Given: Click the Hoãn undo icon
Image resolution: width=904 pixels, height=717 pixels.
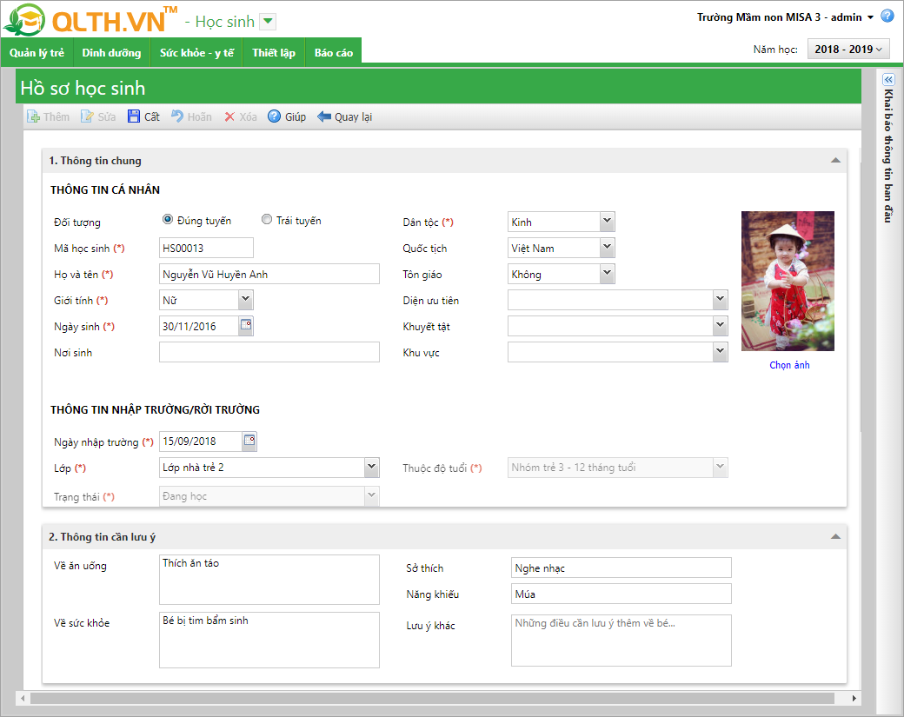Looking at the screenshot, I should [177, 116].
